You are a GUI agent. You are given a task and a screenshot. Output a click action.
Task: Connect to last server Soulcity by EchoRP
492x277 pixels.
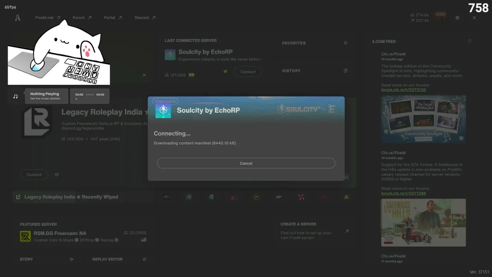248,72
